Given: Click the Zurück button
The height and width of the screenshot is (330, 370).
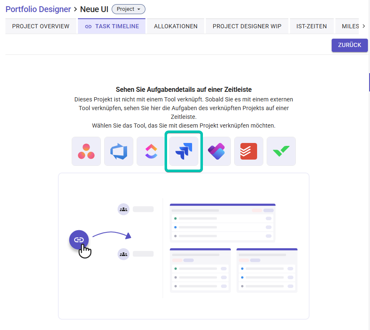Looking at the screenshot, I should 350,45.
